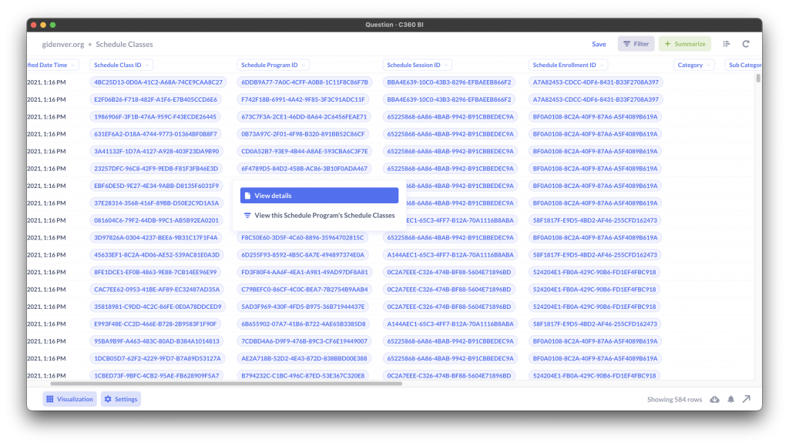Click program ID F8C50E60-3D5F-4C60-8896-35964702815C
Viewport: 789px width, 446px height.
tap(302, 237)
